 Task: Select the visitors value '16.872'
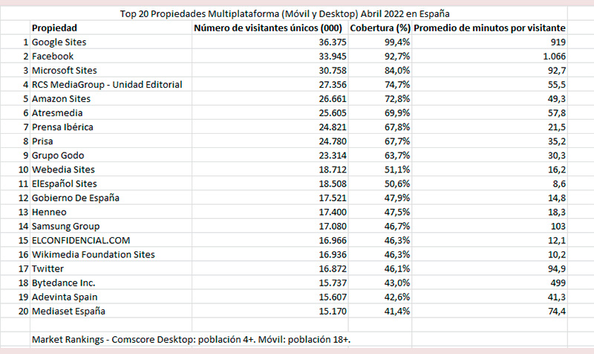click(x=332, y=268)
